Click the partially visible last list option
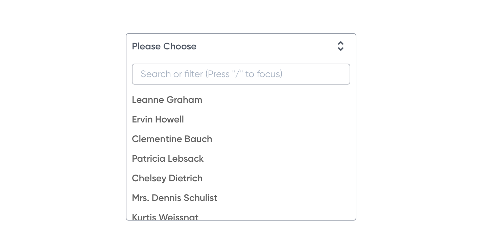 point(165,217)
